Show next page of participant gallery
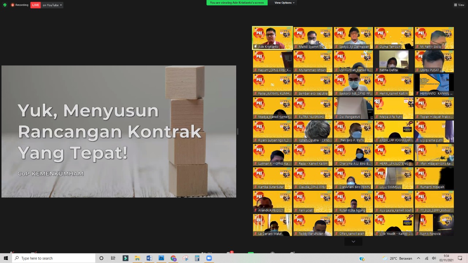468x263 pixels. (x=353, y=241)
